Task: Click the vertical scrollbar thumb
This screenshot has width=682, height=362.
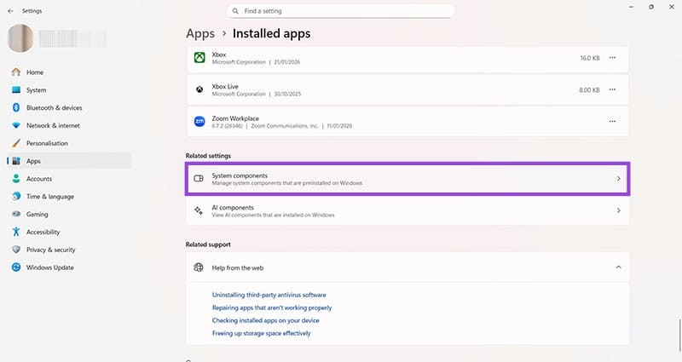Action: click(x=679, y=336)
